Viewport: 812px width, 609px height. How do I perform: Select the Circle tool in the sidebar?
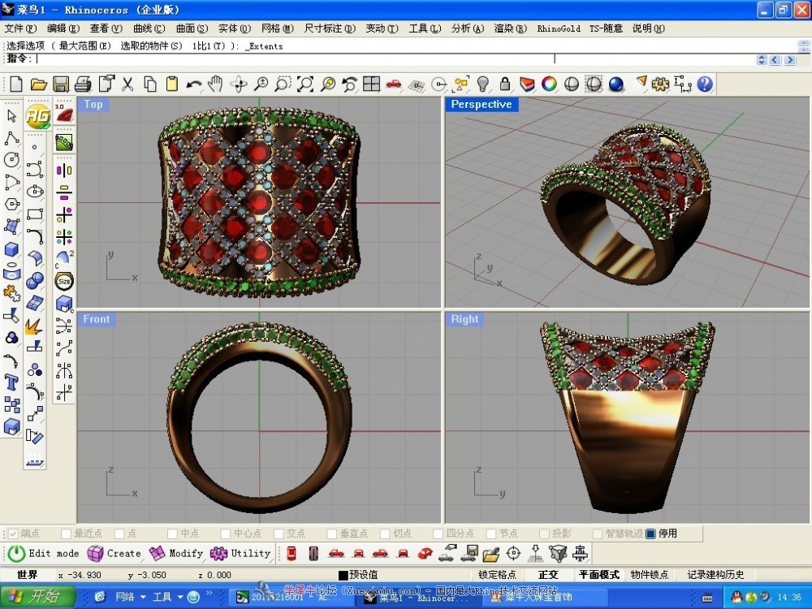point(11,160)
